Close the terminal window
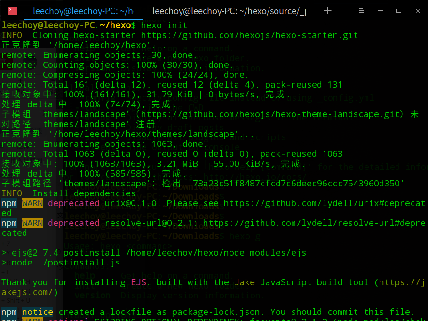 (418, 11)
